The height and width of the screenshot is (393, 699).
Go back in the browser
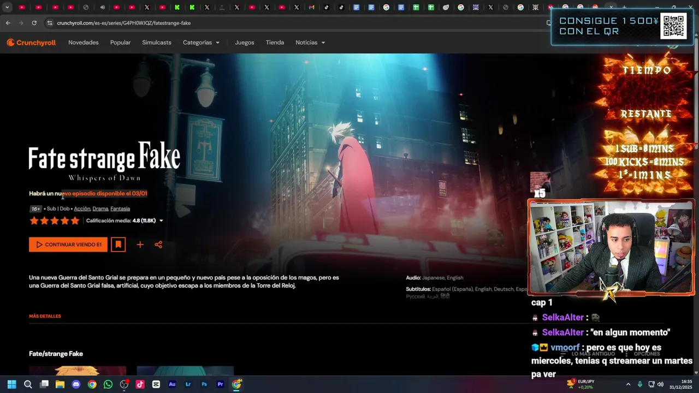click(x=8, y=23)
